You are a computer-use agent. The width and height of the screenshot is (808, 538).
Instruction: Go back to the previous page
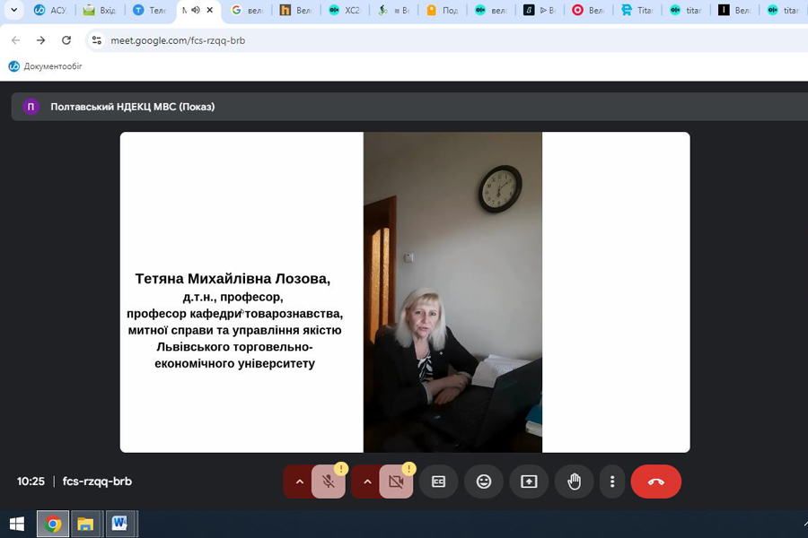pyautogui.click(x=15, y=40)
